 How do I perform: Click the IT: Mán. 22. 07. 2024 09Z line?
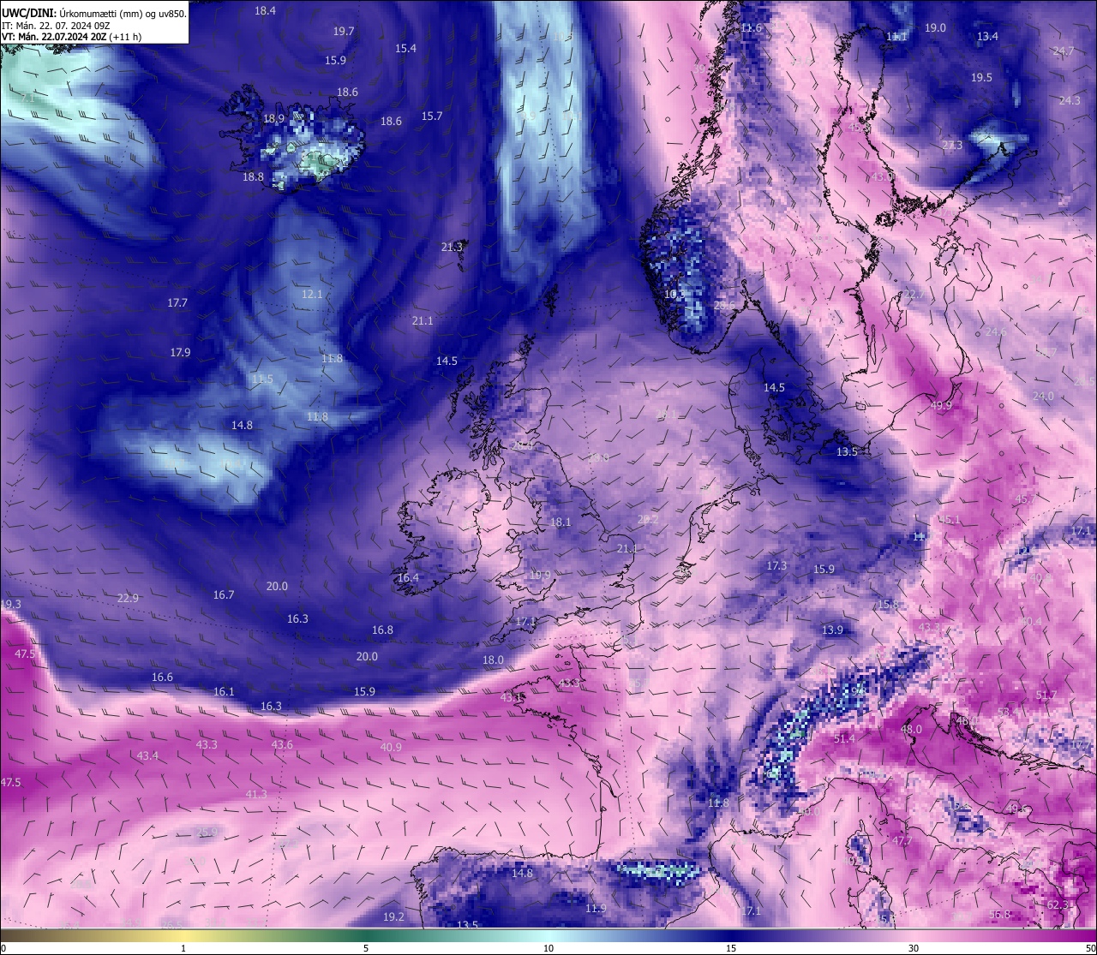55,26
